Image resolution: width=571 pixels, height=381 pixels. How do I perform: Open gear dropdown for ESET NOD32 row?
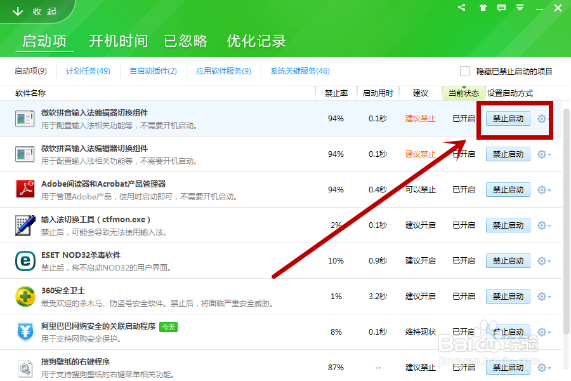click(x=544, y=261)
